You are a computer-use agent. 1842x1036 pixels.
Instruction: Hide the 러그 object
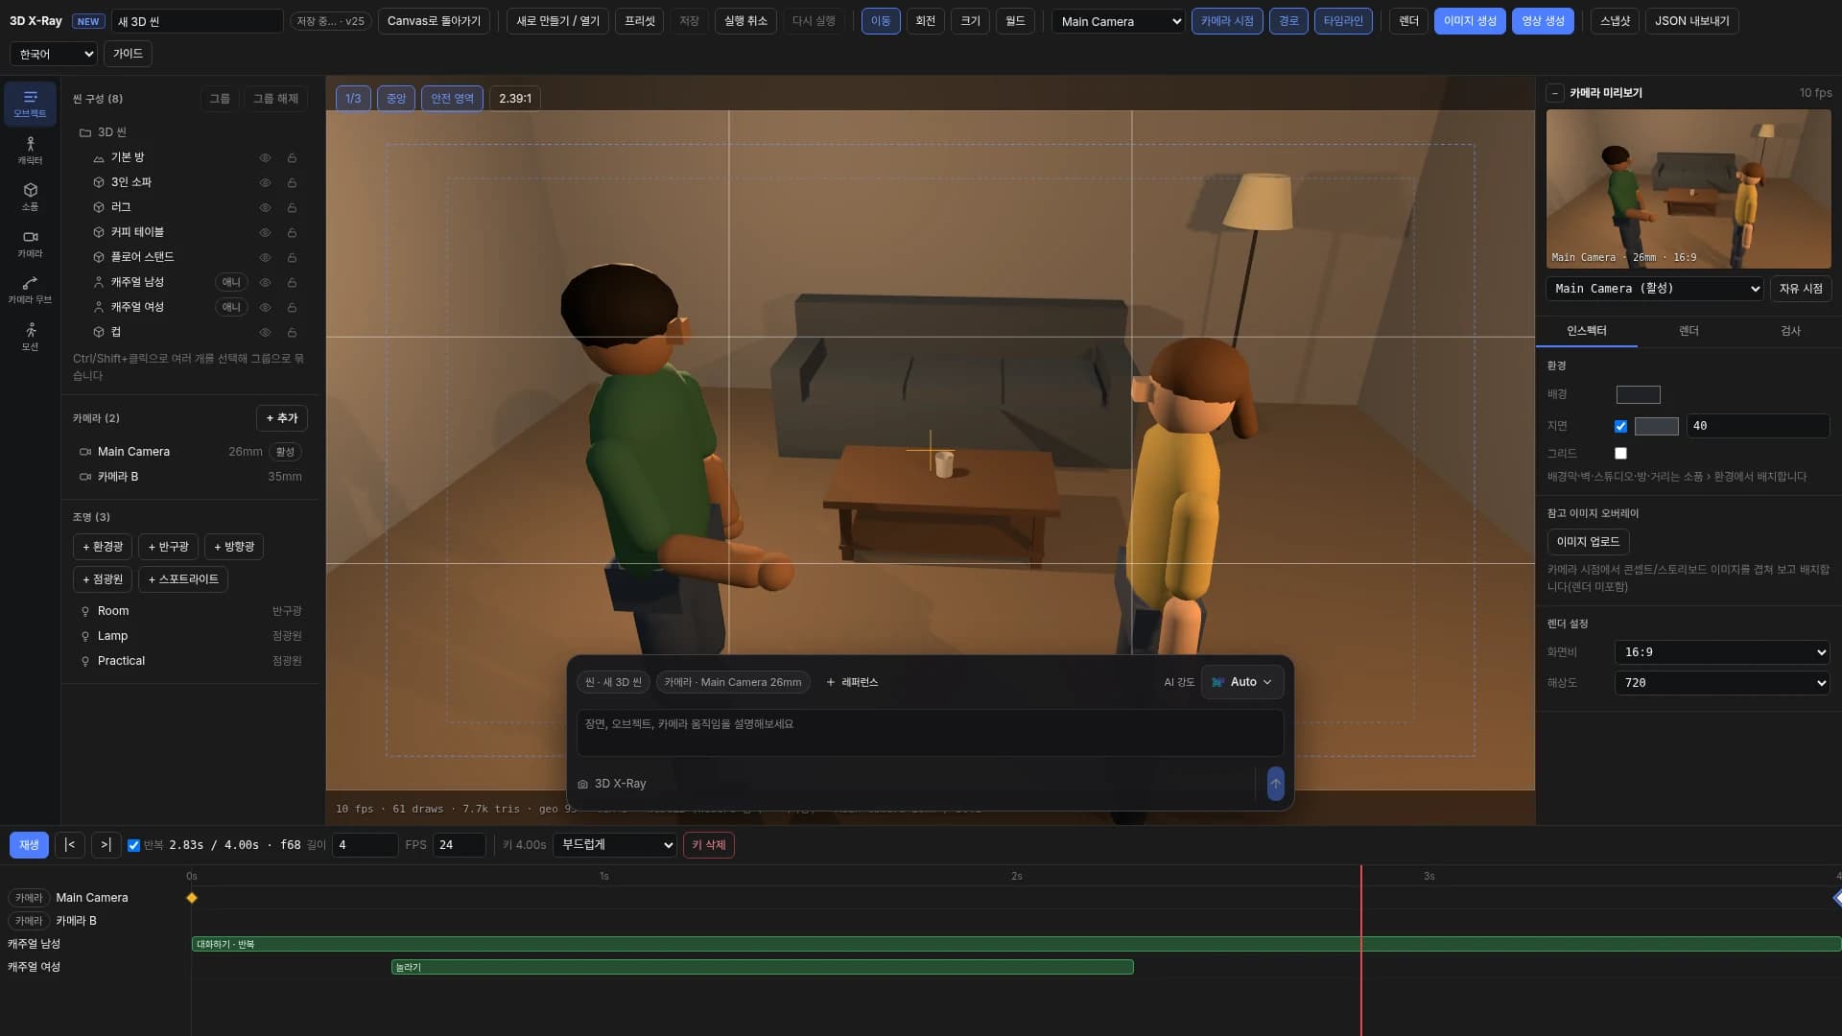click(265, 207)
